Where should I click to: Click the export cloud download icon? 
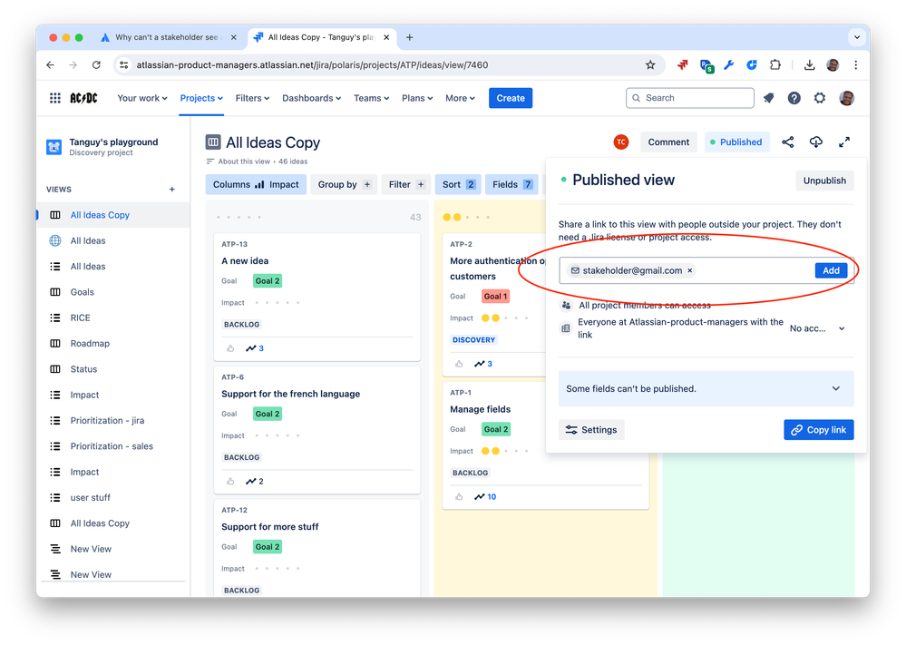816,142
